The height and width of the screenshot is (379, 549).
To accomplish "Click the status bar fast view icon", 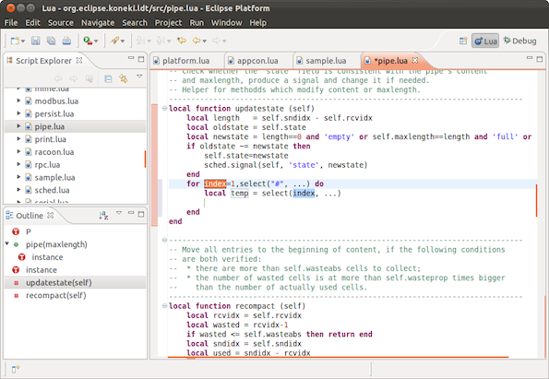I will click(16, 369).
